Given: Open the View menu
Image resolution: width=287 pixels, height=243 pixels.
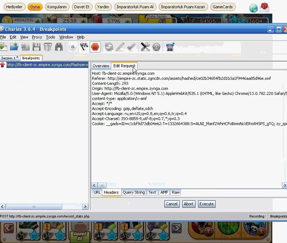Looking at the screenshot, I should coord(24,37).
